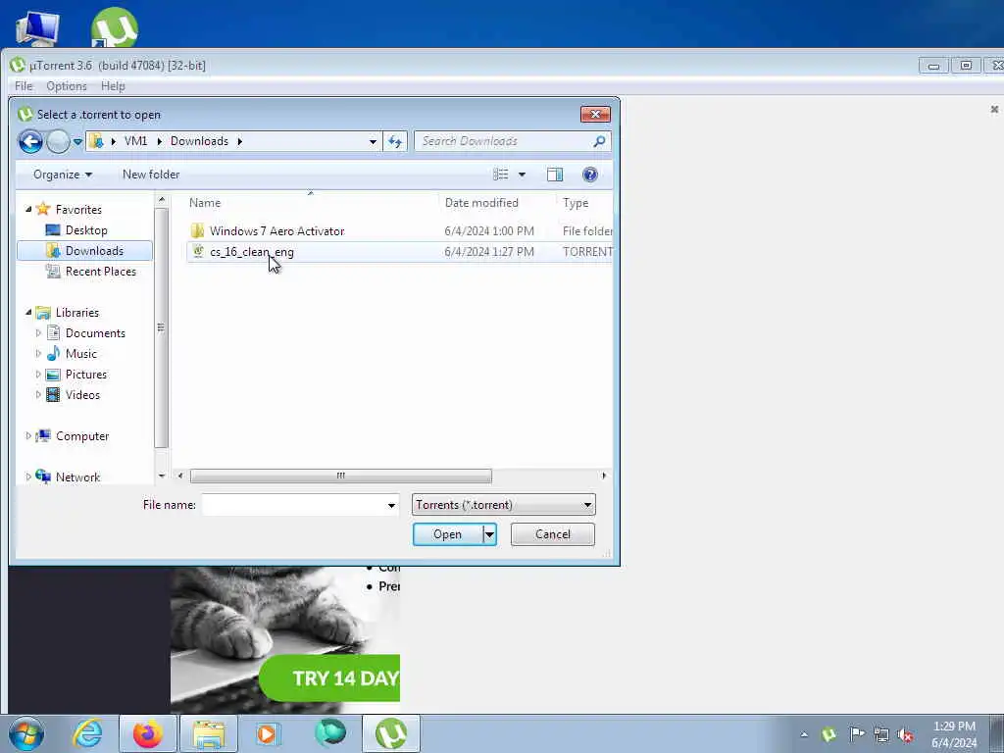Click the muted volume tray icon
The width and height of the screenshot is (1004, 753).
[905, 734]
